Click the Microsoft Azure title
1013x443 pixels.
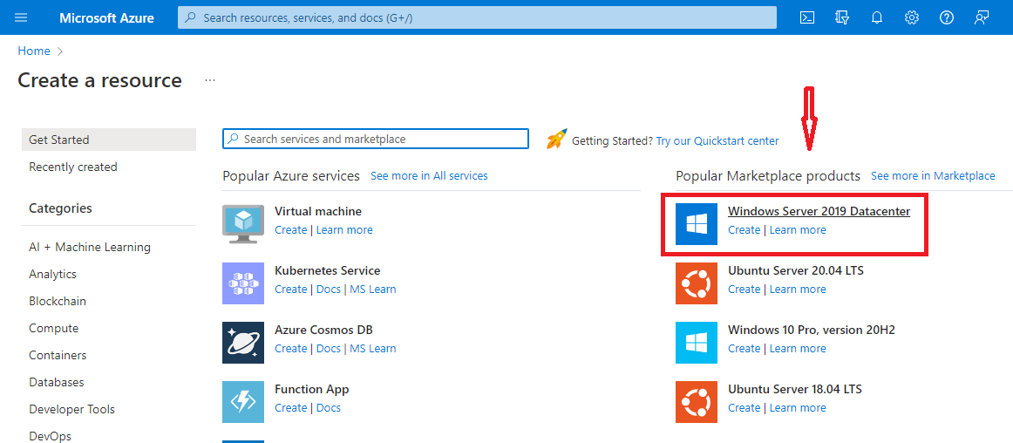pos(106,17)
